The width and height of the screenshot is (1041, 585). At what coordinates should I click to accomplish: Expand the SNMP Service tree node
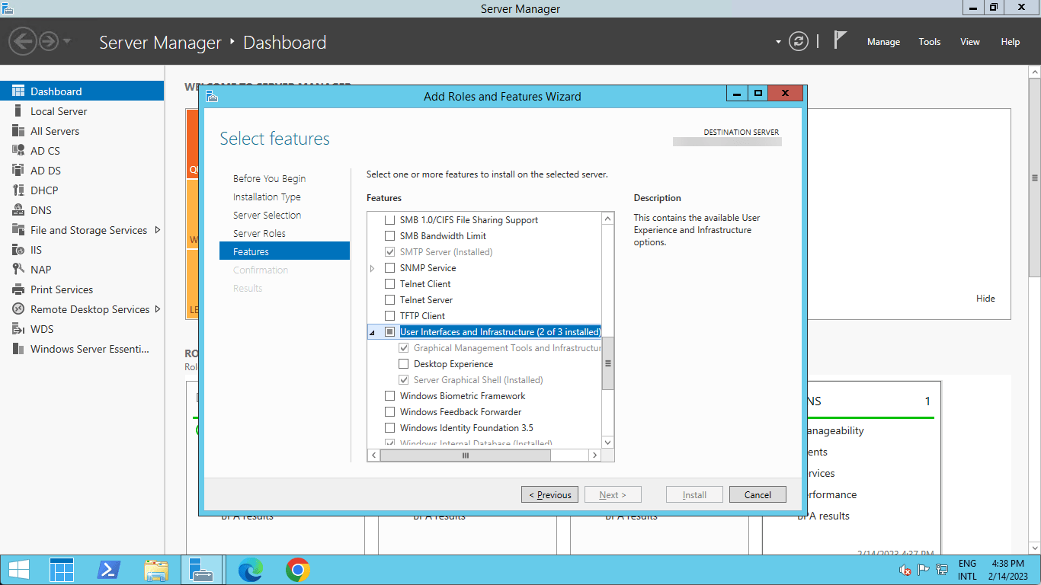point(373,268)
